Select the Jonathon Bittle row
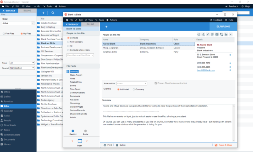This screenshot has width=253, height=152. pyautogui.click(x=148, y=52)
